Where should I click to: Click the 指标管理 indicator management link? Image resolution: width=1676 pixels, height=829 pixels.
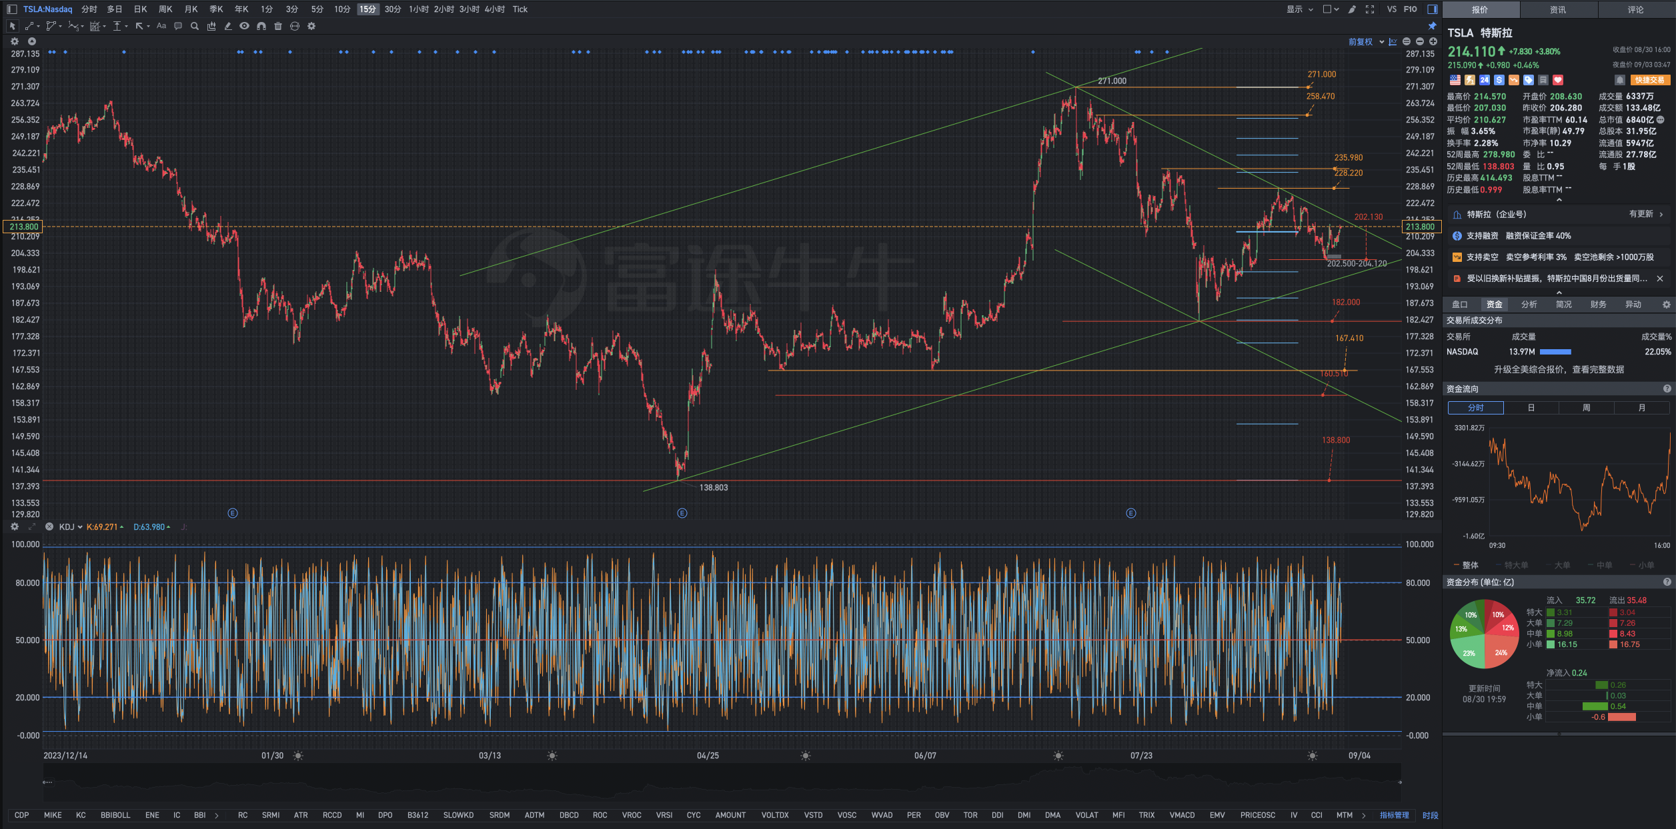pyautogui.click(x=1395, y=816)
